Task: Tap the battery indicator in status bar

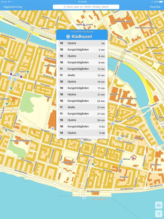Action: click(161, 2)
